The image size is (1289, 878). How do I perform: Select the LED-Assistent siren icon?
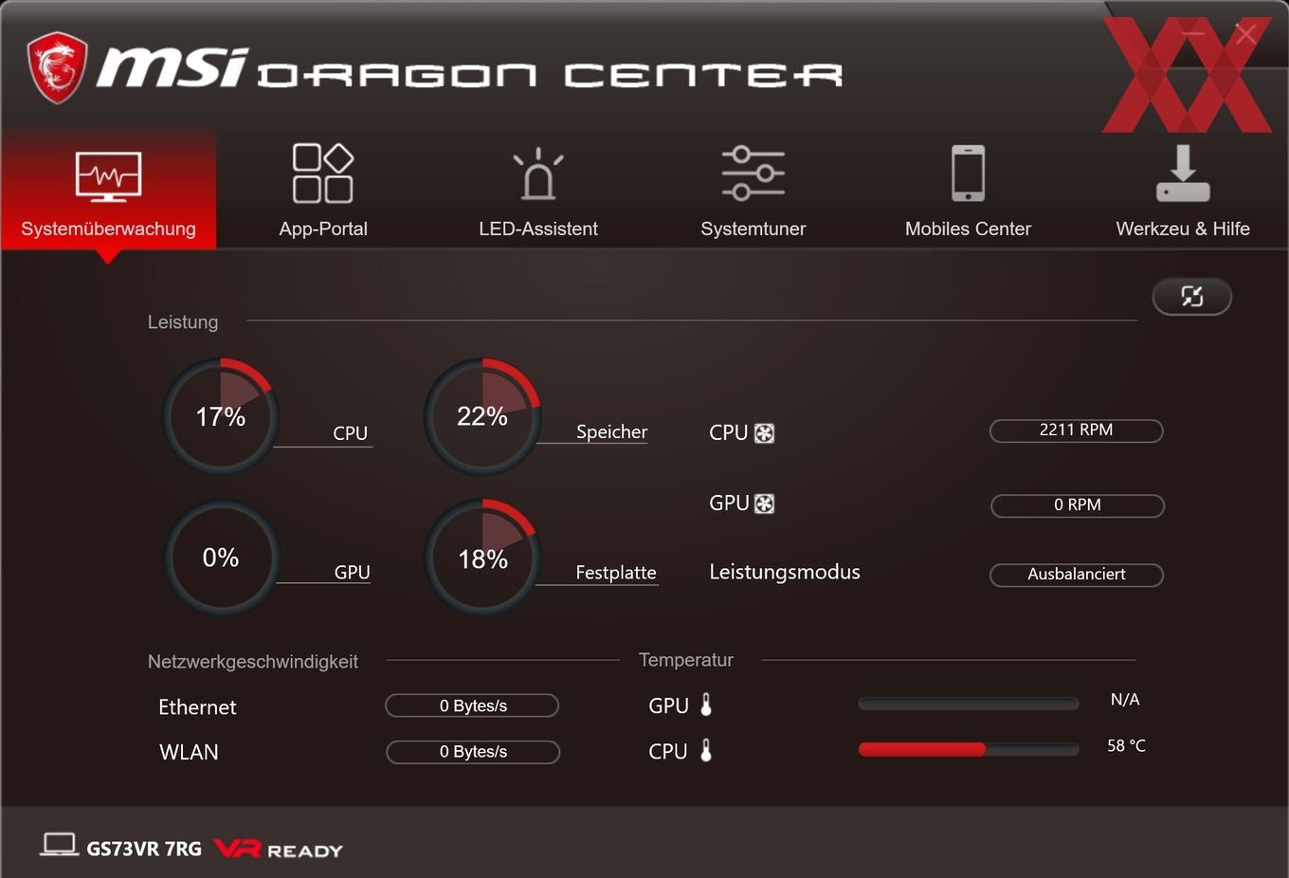(538, 174)
